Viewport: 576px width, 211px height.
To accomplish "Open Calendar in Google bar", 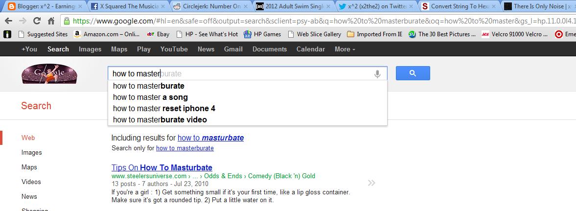I will (x=310, y=49).
